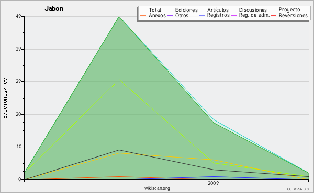This screenshot has width=314, height=193.
Task: Click the Registros legend label
Action: 218,15
